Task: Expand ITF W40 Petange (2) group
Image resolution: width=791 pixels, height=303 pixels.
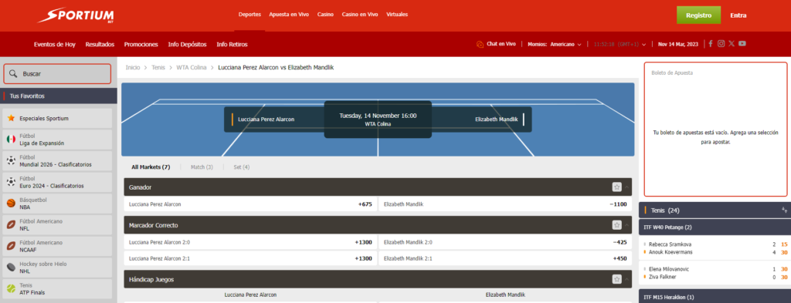Action: click(715, 227)
